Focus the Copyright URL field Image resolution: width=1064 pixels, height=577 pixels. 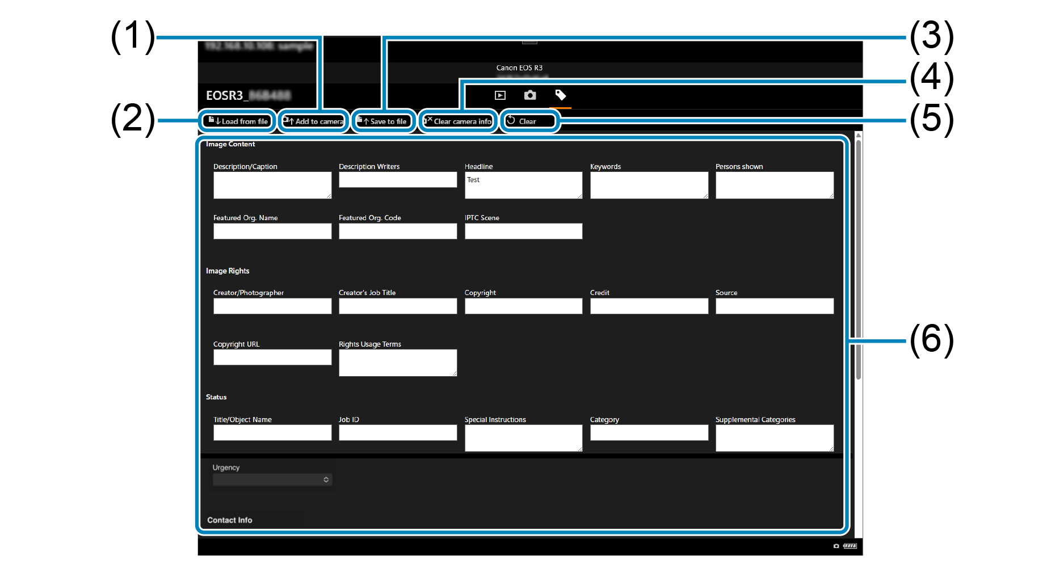[x=272, y=357]
